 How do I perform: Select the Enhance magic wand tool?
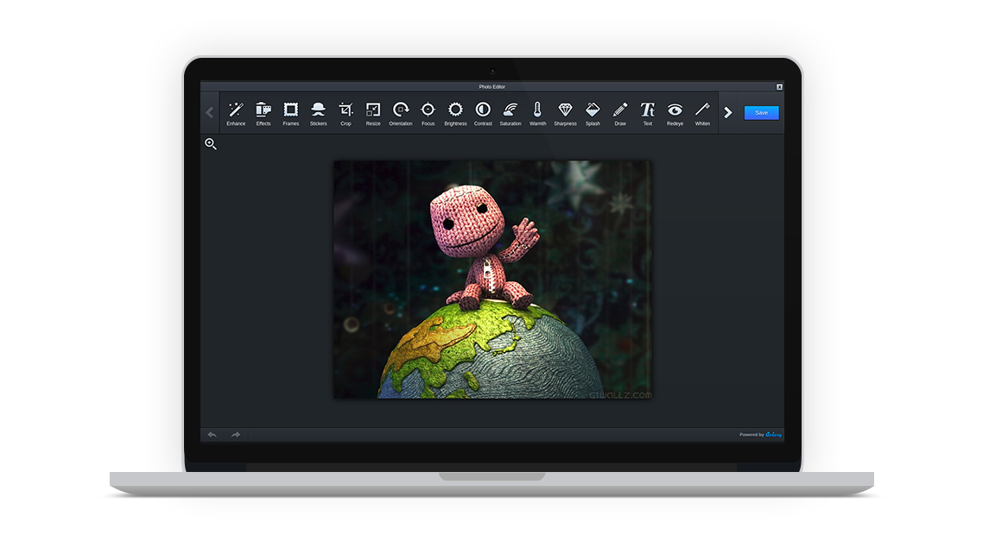[x=236, y=110]
